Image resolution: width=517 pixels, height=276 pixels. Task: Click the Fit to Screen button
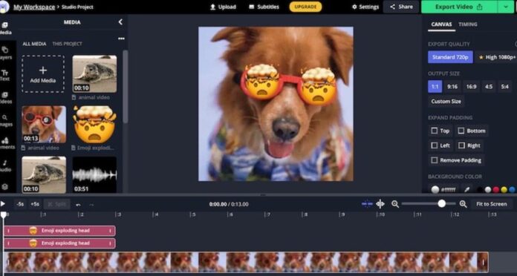491,204
